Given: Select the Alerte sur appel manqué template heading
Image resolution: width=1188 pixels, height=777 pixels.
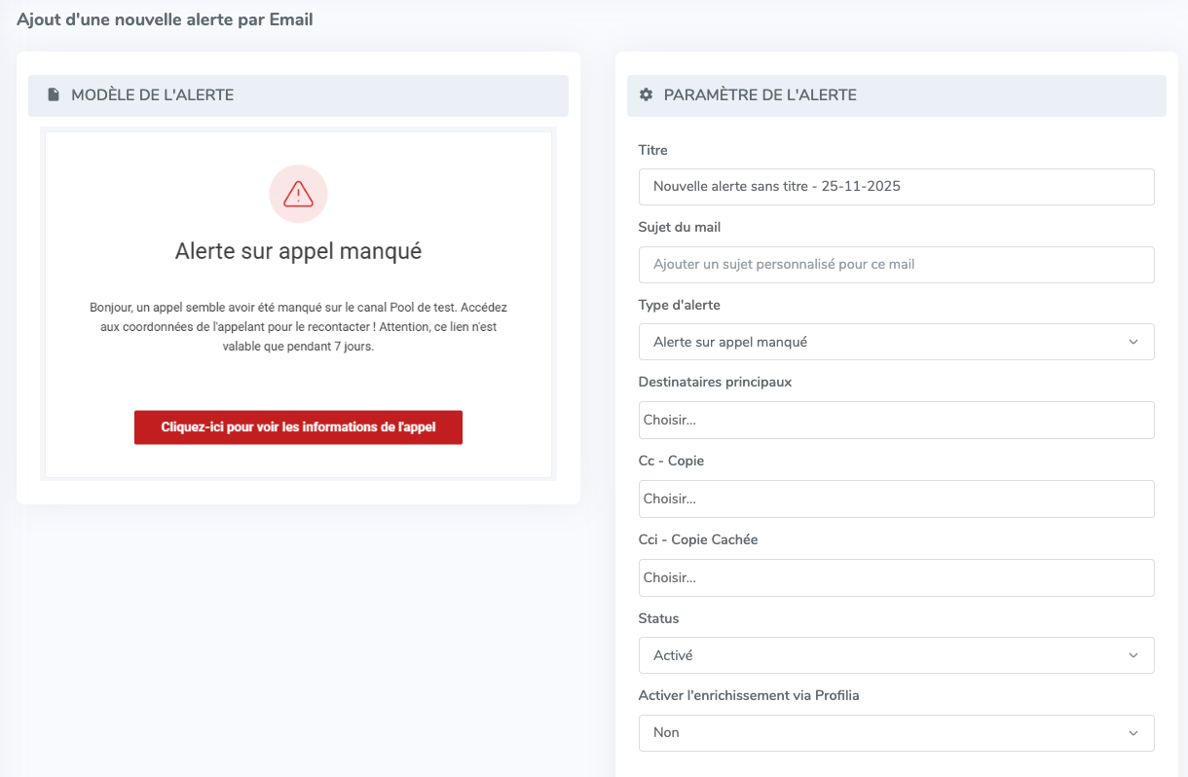Looking at the screenshot, I should (x=298, y=251).
